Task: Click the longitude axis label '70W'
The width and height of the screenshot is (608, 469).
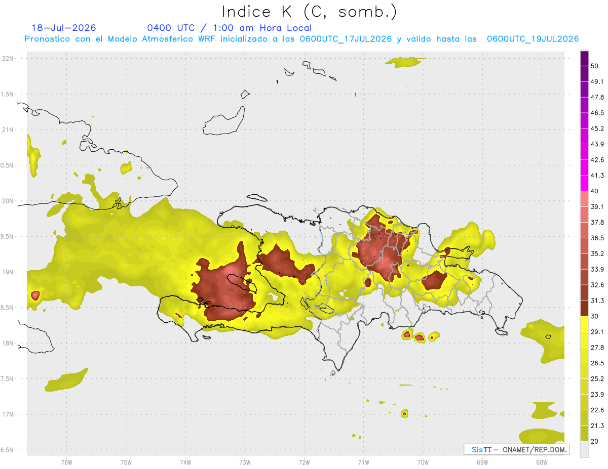Action: [x=423, y=462]
